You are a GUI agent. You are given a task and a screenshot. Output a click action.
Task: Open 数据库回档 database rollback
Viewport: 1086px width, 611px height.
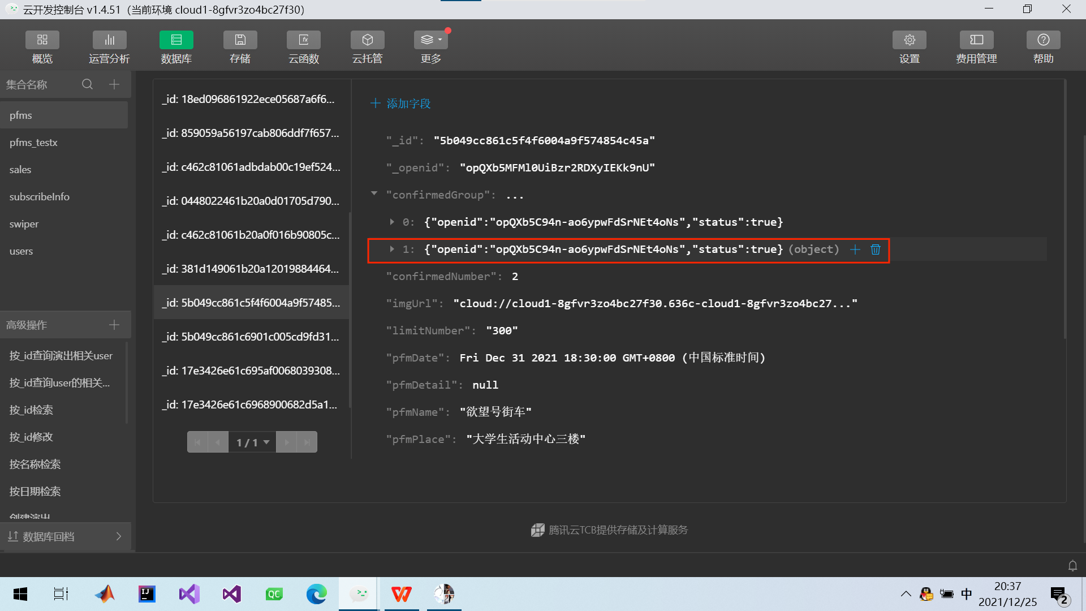click(65, 536)
